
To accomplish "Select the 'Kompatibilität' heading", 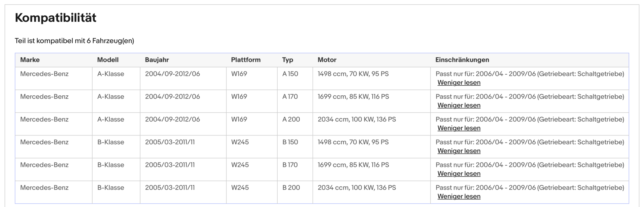I will pos(56,18).
